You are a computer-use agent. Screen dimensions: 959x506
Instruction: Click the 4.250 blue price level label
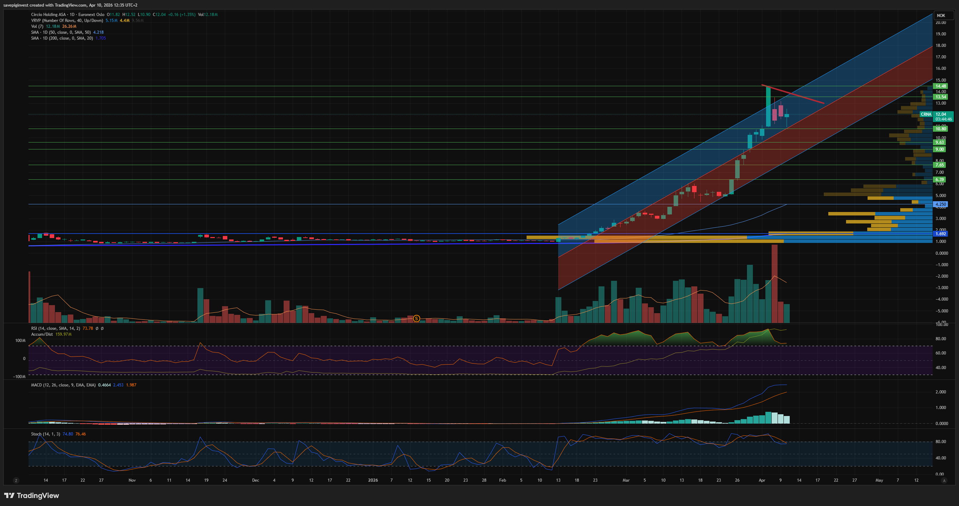[941, 204]
